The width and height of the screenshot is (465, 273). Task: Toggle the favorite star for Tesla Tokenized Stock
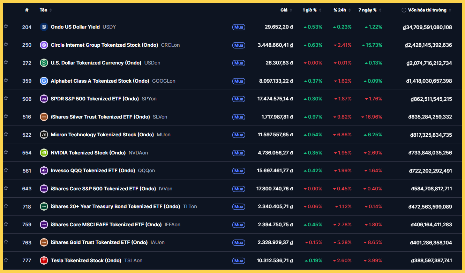click(x=6, y=260)
